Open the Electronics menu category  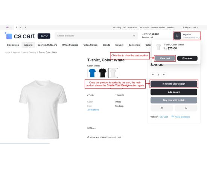pos(13,45)
